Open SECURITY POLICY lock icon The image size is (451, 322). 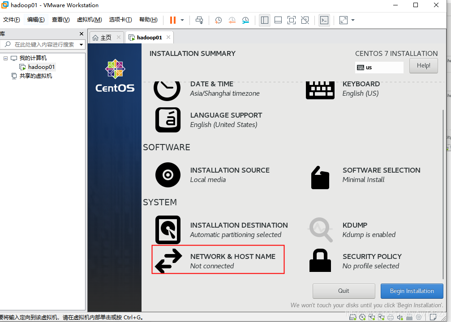(x=320, y=260)
